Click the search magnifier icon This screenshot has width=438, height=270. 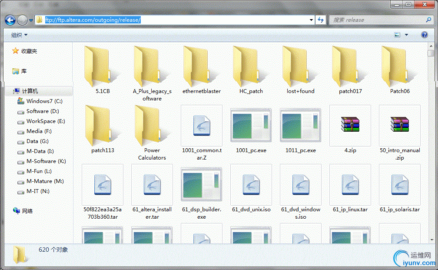pos(428,20)
